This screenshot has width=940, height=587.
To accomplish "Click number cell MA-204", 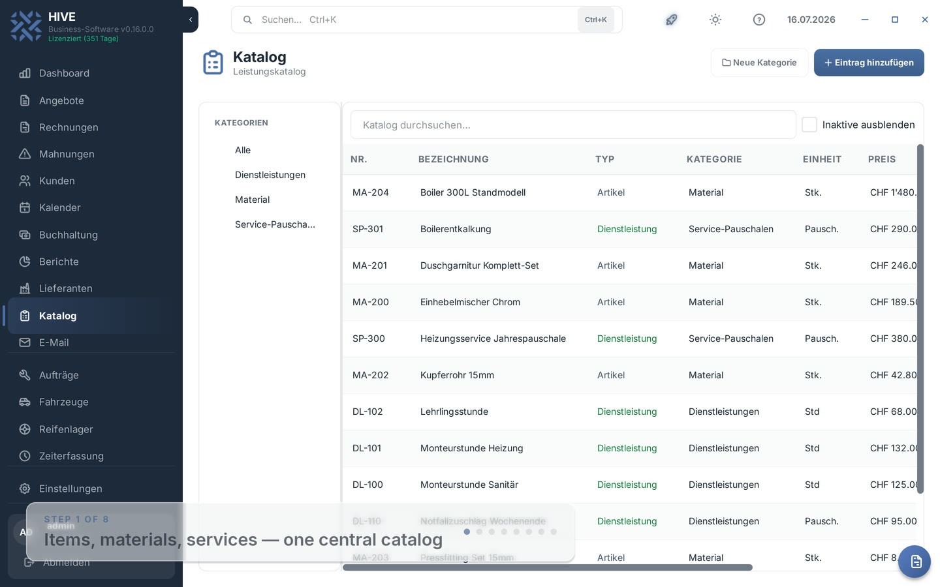I will pyautogui.click(x=371, y=192).
